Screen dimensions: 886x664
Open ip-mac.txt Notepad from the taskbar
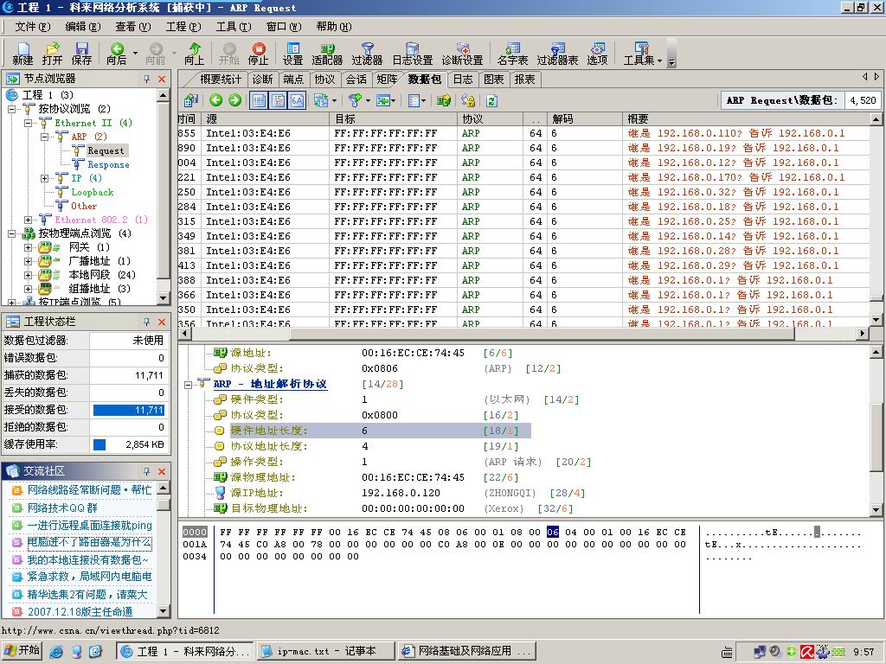(x=325, y=651)
